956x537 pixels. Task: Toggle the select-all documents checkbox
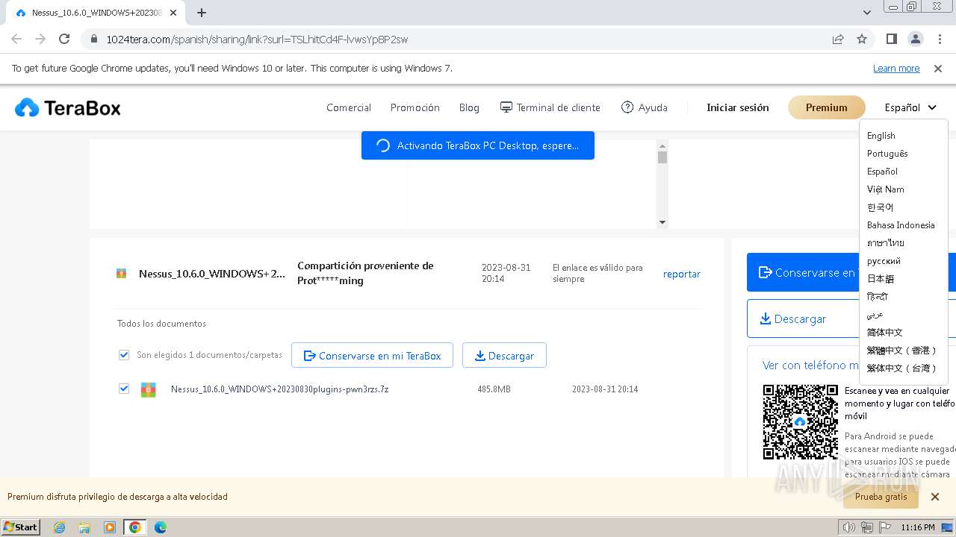[124, 355]
